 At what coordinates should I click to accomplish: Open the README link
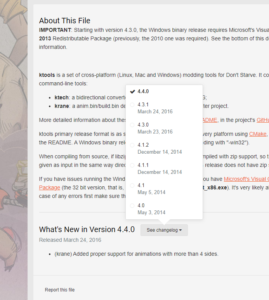(210, 120)
